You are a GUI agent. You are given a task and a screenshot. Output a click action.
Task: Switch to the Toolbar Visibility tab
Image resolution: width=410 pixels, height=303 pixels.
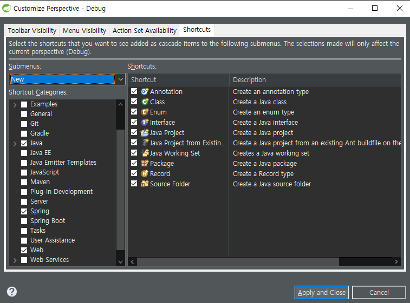point(32,30)
